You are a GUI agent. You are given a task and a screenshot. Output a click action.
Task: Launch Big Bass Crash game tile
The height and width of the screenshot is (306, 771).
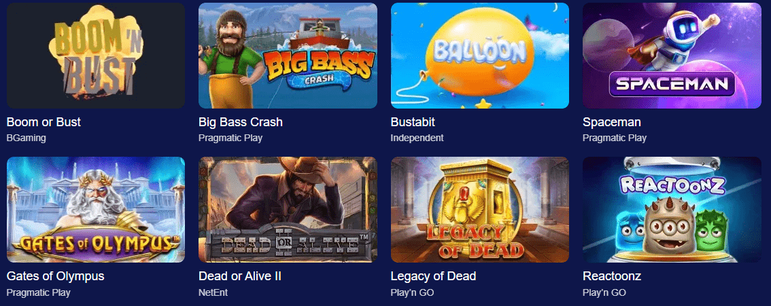pos(288,56)
